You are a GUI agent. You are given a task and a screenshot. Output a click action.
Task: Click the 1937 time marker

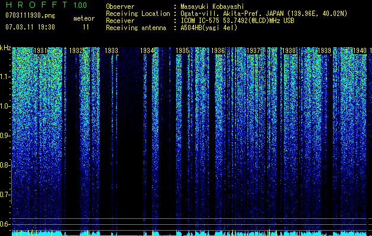tap(253, 51)
